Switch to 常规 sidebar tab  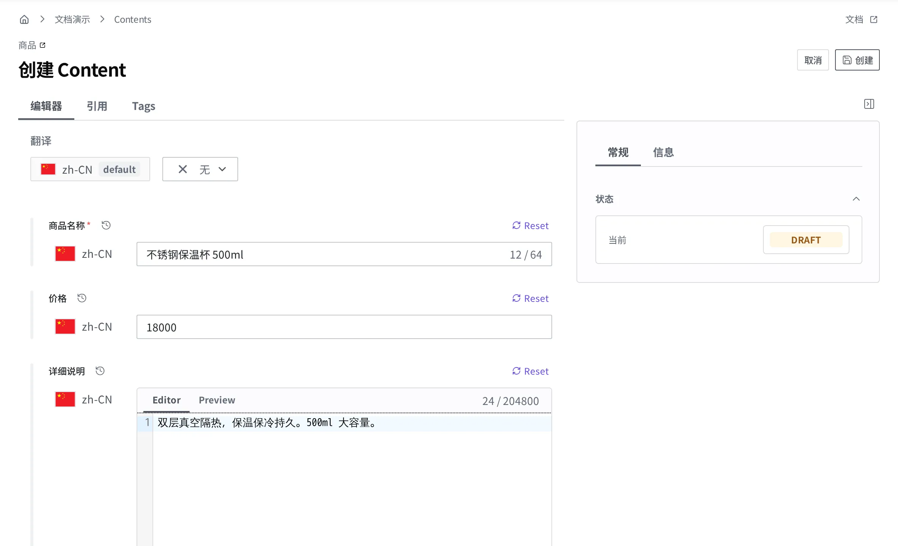(x=618, y=152)
